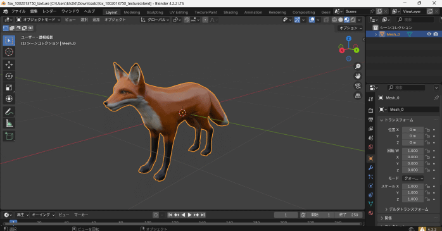This screenshot has width=442, height=231.
Task: Switch to the UV Editing workspace tab
Action: click(x=179, y=13)
